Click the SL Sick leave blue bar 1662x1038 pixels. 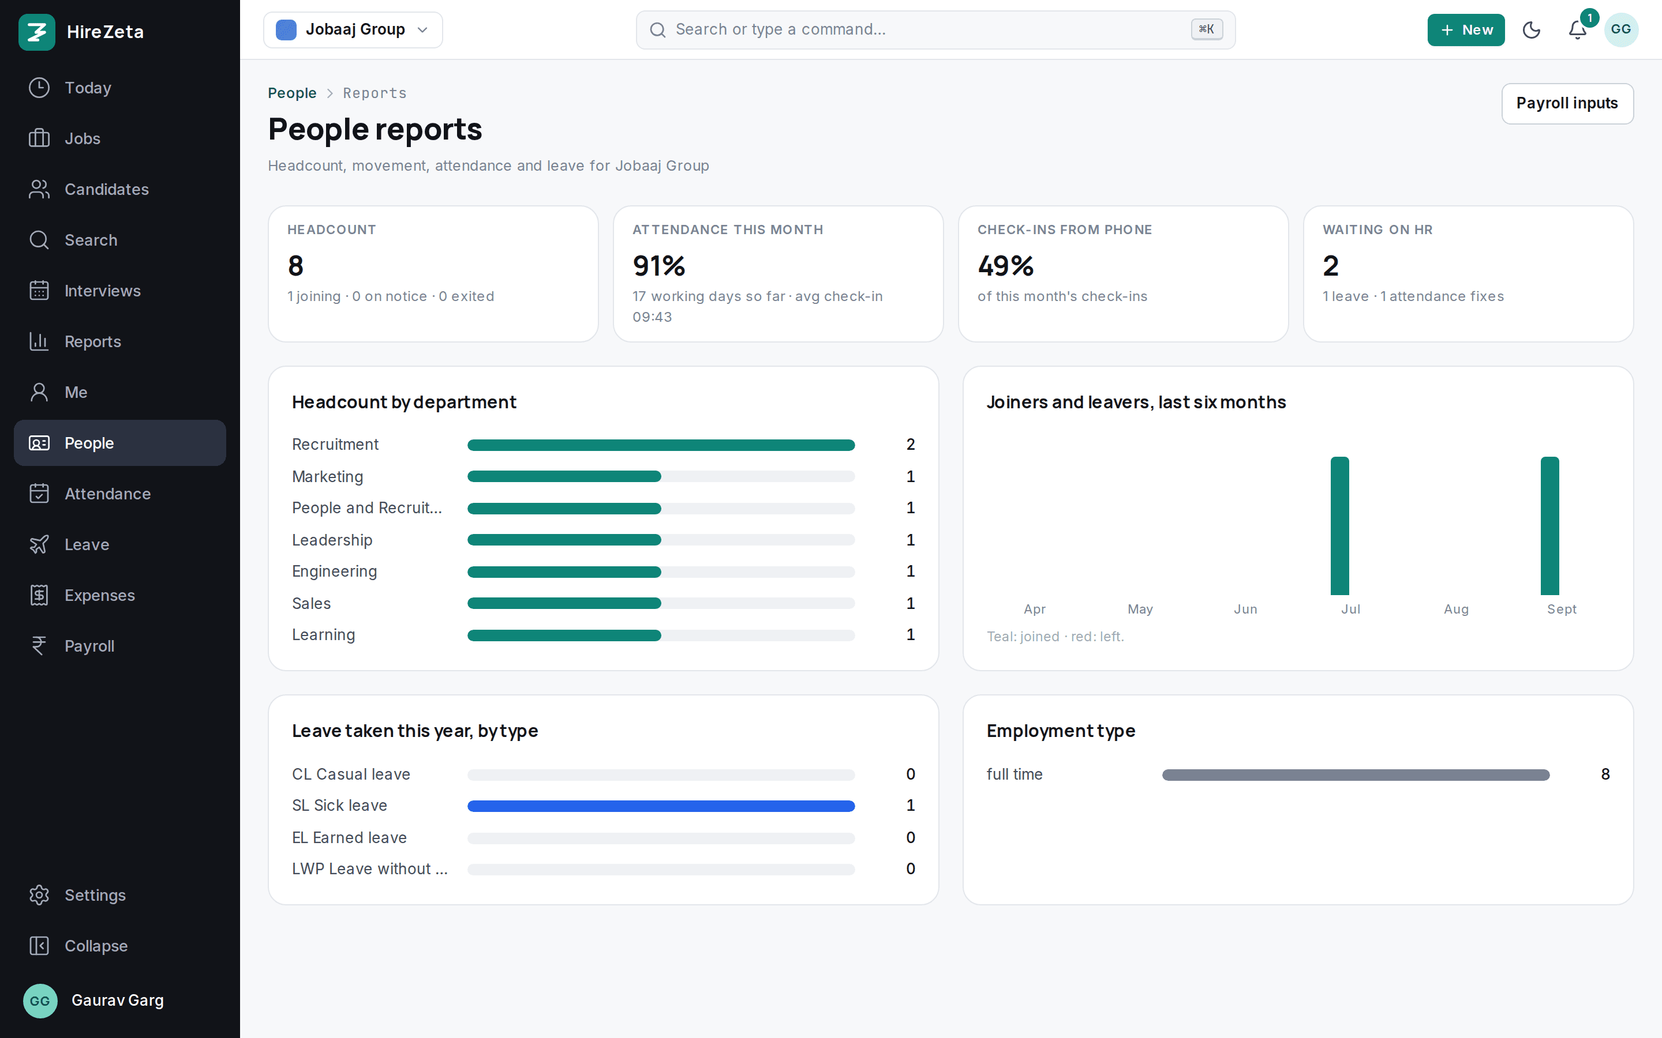tap(661, 806)
